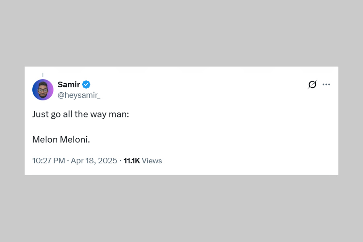The image size is (363, 242).
Task: Click the bold "11.1K" view count
Action: click(x=131, y=161)
